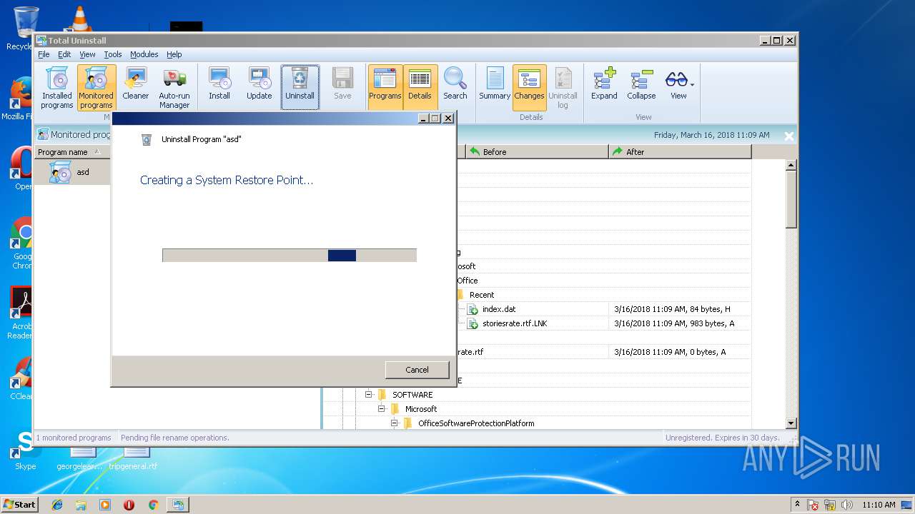Toggle the Programs panel button
Screen dimensions: 915x514
(x=385, y=86)
